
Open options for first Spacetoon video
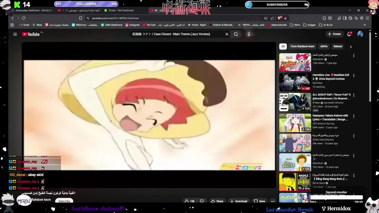pos(354,56)
